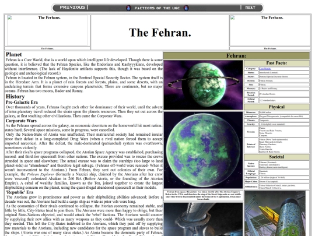
Task: Click the 'Points of Interest' row label
Action: pos(251,146)
